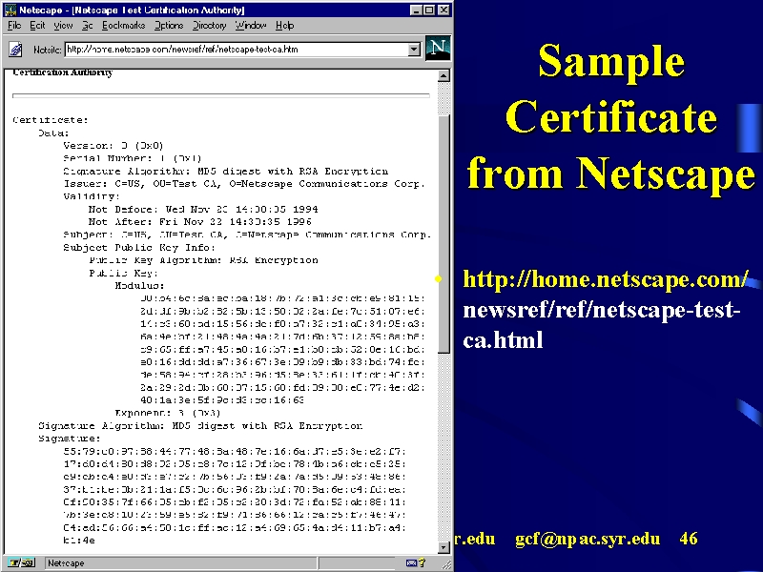The width and height of the screenshot is (763, 572).
Task: Click the 'Version: 0 (0x0)' line
Action: pos(113,146)
